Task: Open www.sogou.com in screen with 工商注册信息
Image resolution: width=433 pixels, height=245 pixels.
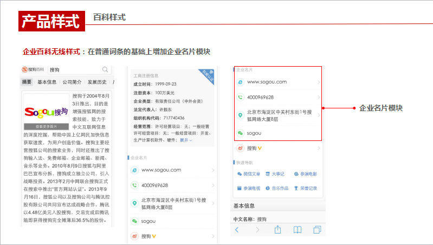Action: [161, 170]
